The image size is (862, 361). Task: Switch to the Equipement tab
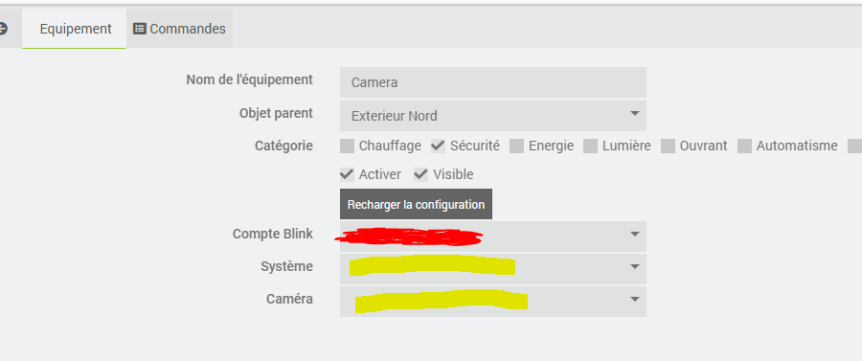[74, 29]
